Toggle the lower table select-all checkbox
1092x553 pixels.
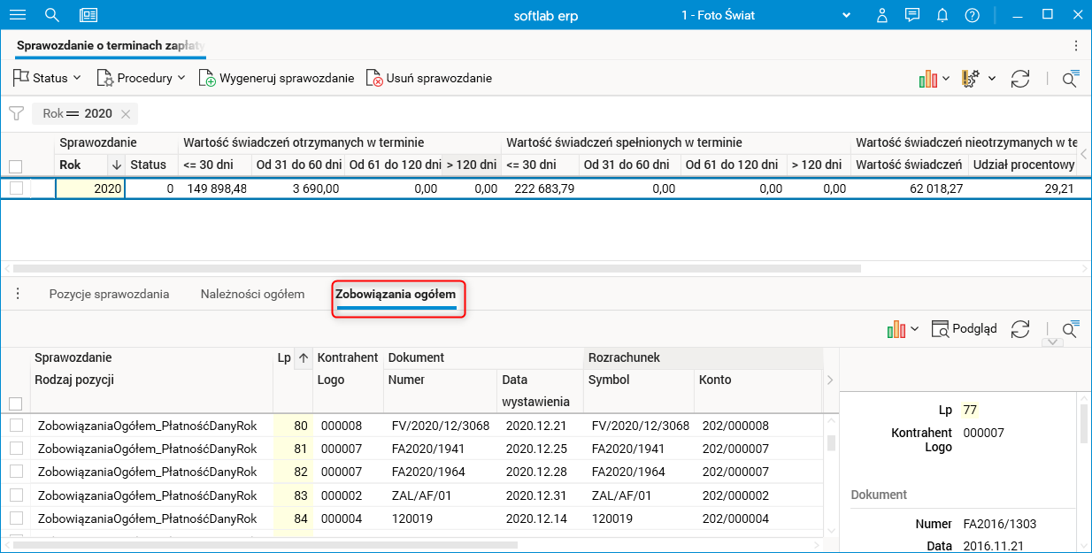coord(16,403)
